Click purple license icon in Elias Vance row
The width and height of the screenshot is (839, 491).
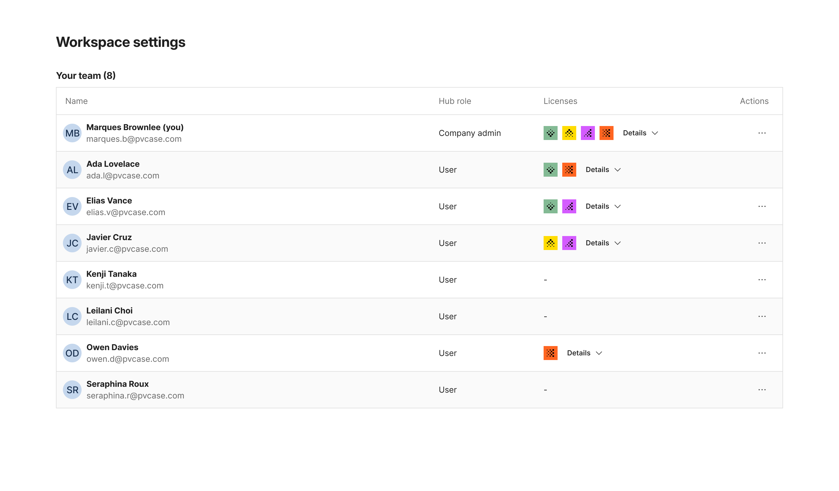pyautogui.click(x=569, y=206)
